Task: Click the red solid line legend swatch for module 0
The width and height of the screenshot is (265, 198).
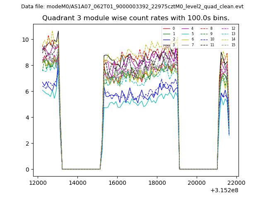Action: tap(167, 28)
